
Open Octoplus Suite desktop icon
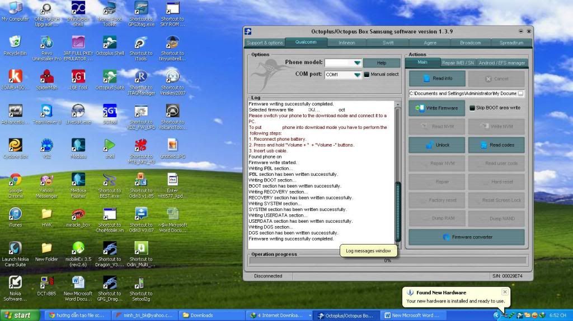pyautogui.click(x=110, y=80)
